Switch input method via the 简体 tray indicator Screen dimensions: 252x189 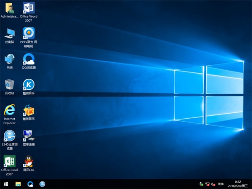pyautogui.click(x=220, y=184)
